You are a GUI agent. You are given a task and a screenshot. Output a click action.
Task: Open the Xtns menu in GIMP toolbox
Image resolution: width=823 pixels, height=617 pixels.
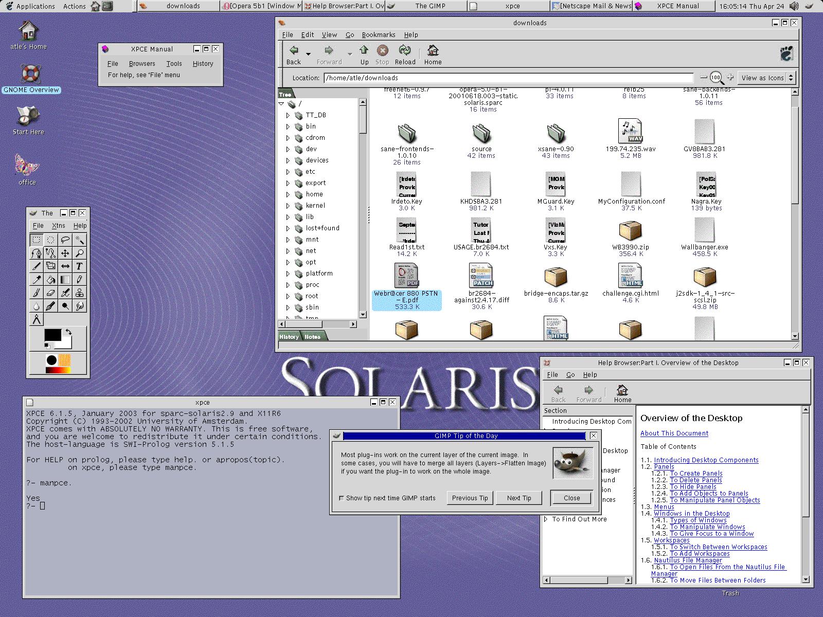tap(59, 226)
